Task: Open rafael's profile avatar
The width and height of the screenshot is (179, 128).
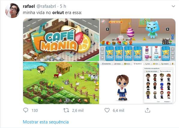Action: click(x=12, y=10)
